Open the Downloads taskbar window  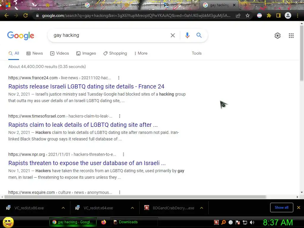point(134,222)
